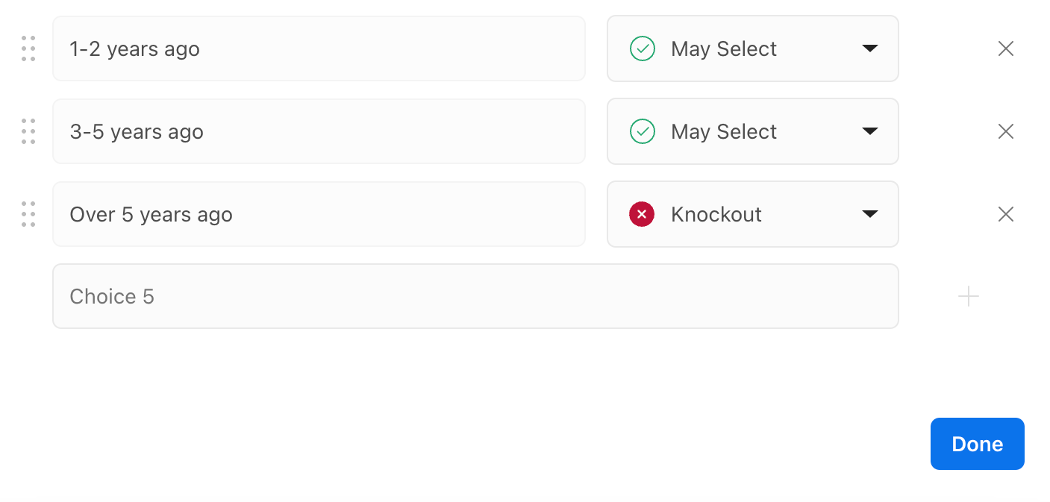Click the red Knockout status icon

(642, 214)
